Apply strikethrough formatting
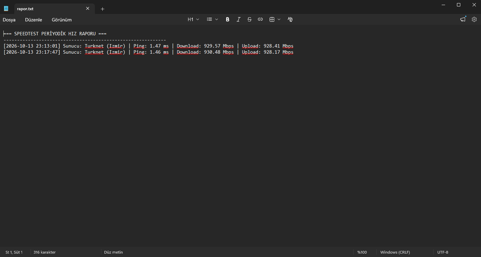481x257 pixels. click(x=249, y=20)
